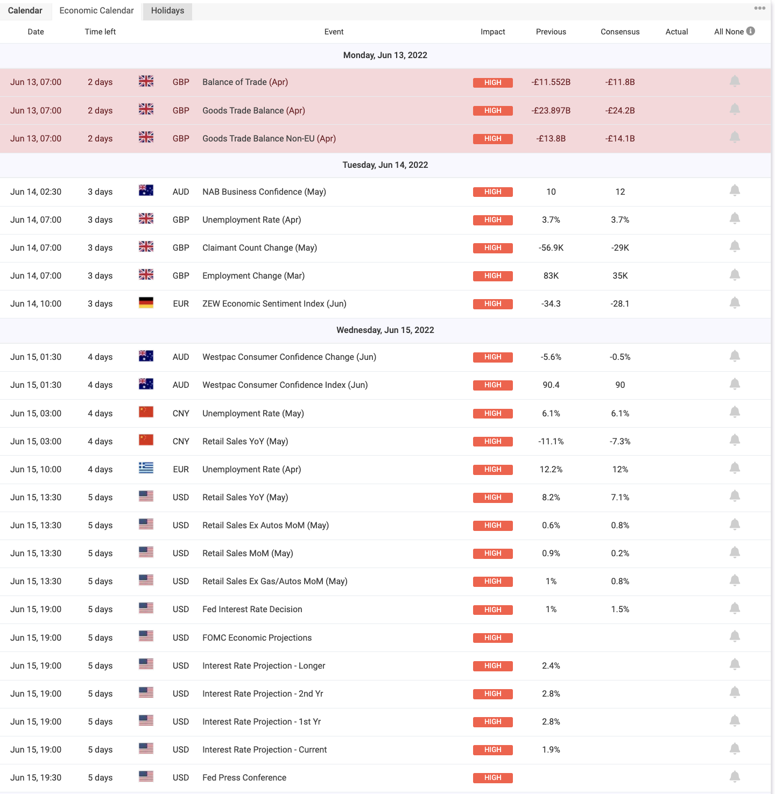Click US flag on Fed Interest Rate Decision row
Screen dimensions: 775x794
tap(146, 608)
